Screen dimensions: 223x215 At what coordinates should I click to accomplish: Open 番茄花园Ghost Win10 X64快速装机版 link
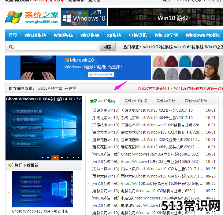161,147
